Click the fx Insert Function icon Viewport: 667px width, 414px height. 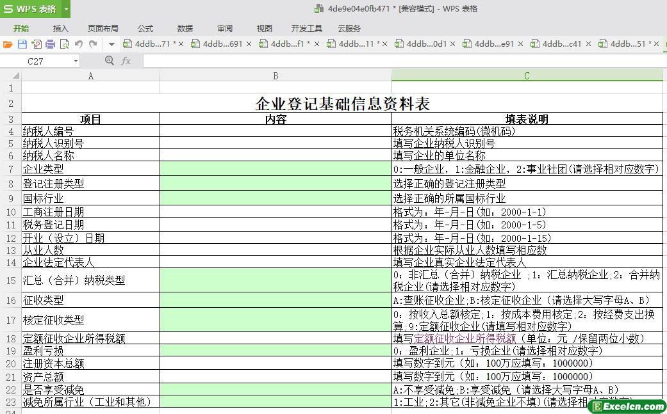[126, 61]
